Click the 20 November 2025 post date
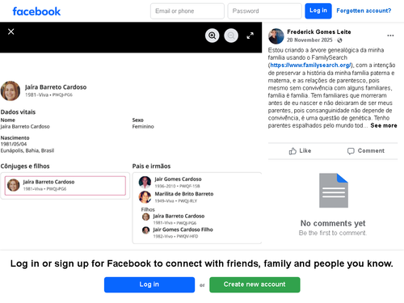 coord(309,40)
